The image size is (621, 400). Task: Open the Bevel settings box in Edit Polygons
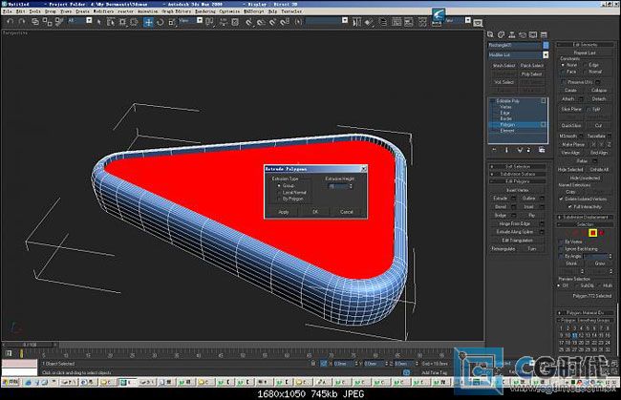(514, 207)
